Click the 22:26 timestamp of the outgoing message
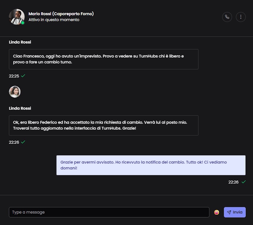 (x=233, y=182)
